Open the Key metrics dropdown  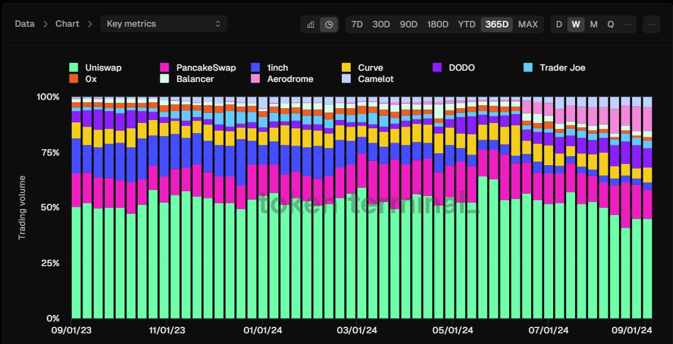tap(164, 24)
